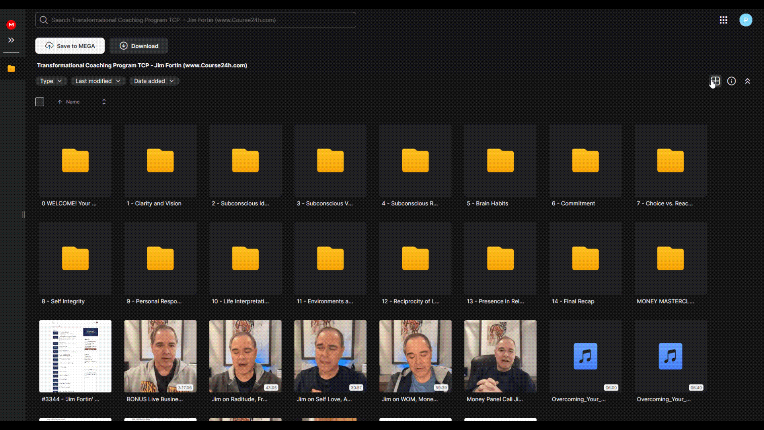This screenshot has height=430, width=764.
Task: Open the cloud drive folder icon in sidebar
Action: pyautogui.click(x=11, y=68)
